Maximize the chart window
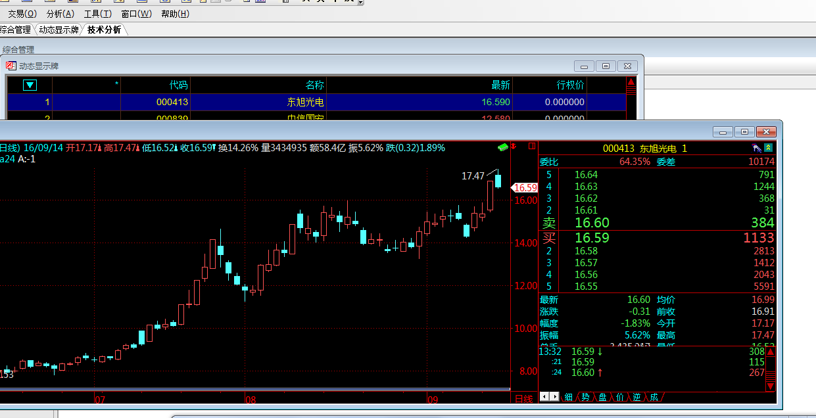 [744, 131]
